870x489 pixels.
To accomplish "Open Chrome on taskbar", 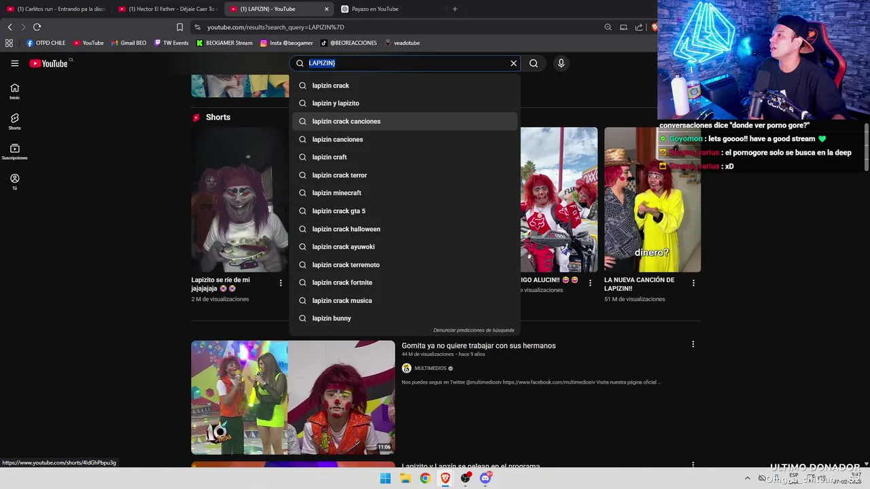I will pyautogui.click(x=425, y=478).
